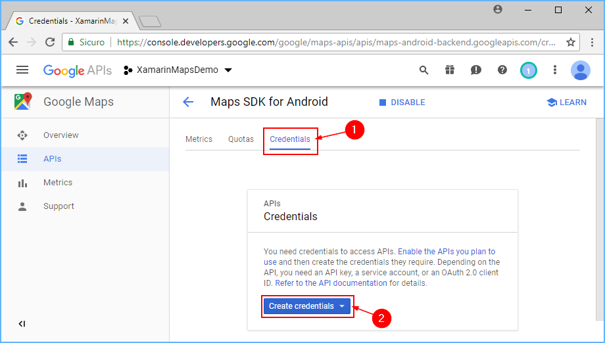This screenshot has width=605, height=343.
Task: Go back with the blue arrow
Action: click(188, 102)
